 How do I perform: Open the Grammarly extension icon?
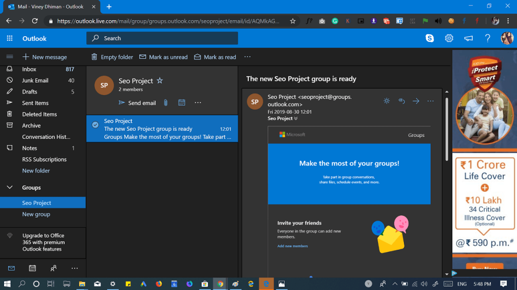point(335,21)
